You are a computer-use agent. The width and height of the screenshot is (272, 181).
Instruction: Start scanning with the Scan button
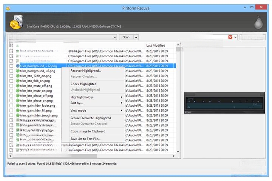(x=126, y=37)
